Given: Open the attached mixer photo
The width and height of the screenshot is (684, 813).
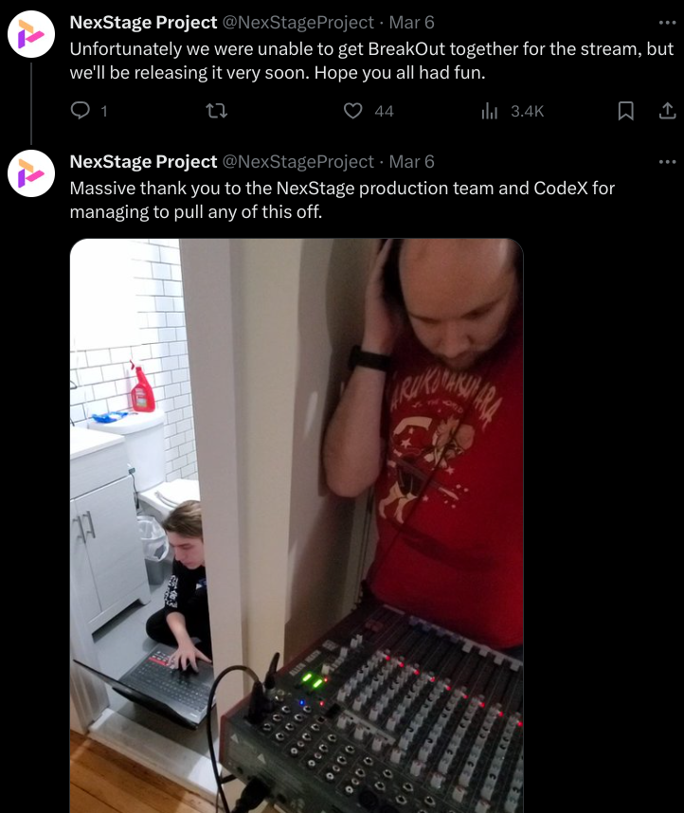Looking at the screenshot, I should point(297,526).
